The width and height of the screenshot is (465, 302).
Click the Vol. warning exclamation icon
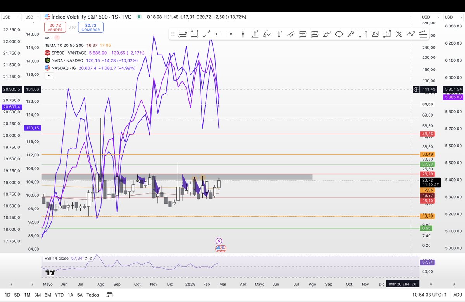(57, 38)
